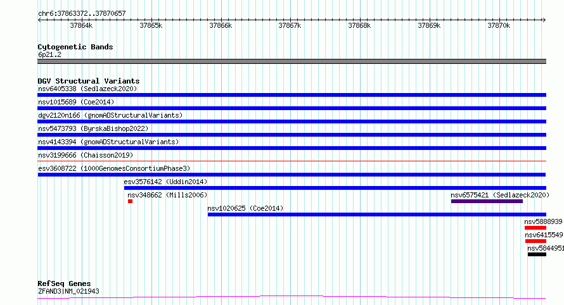Click the red nsv6415549 bar
The height and width of the screenshot is (305, 564).
pos(535,241)
